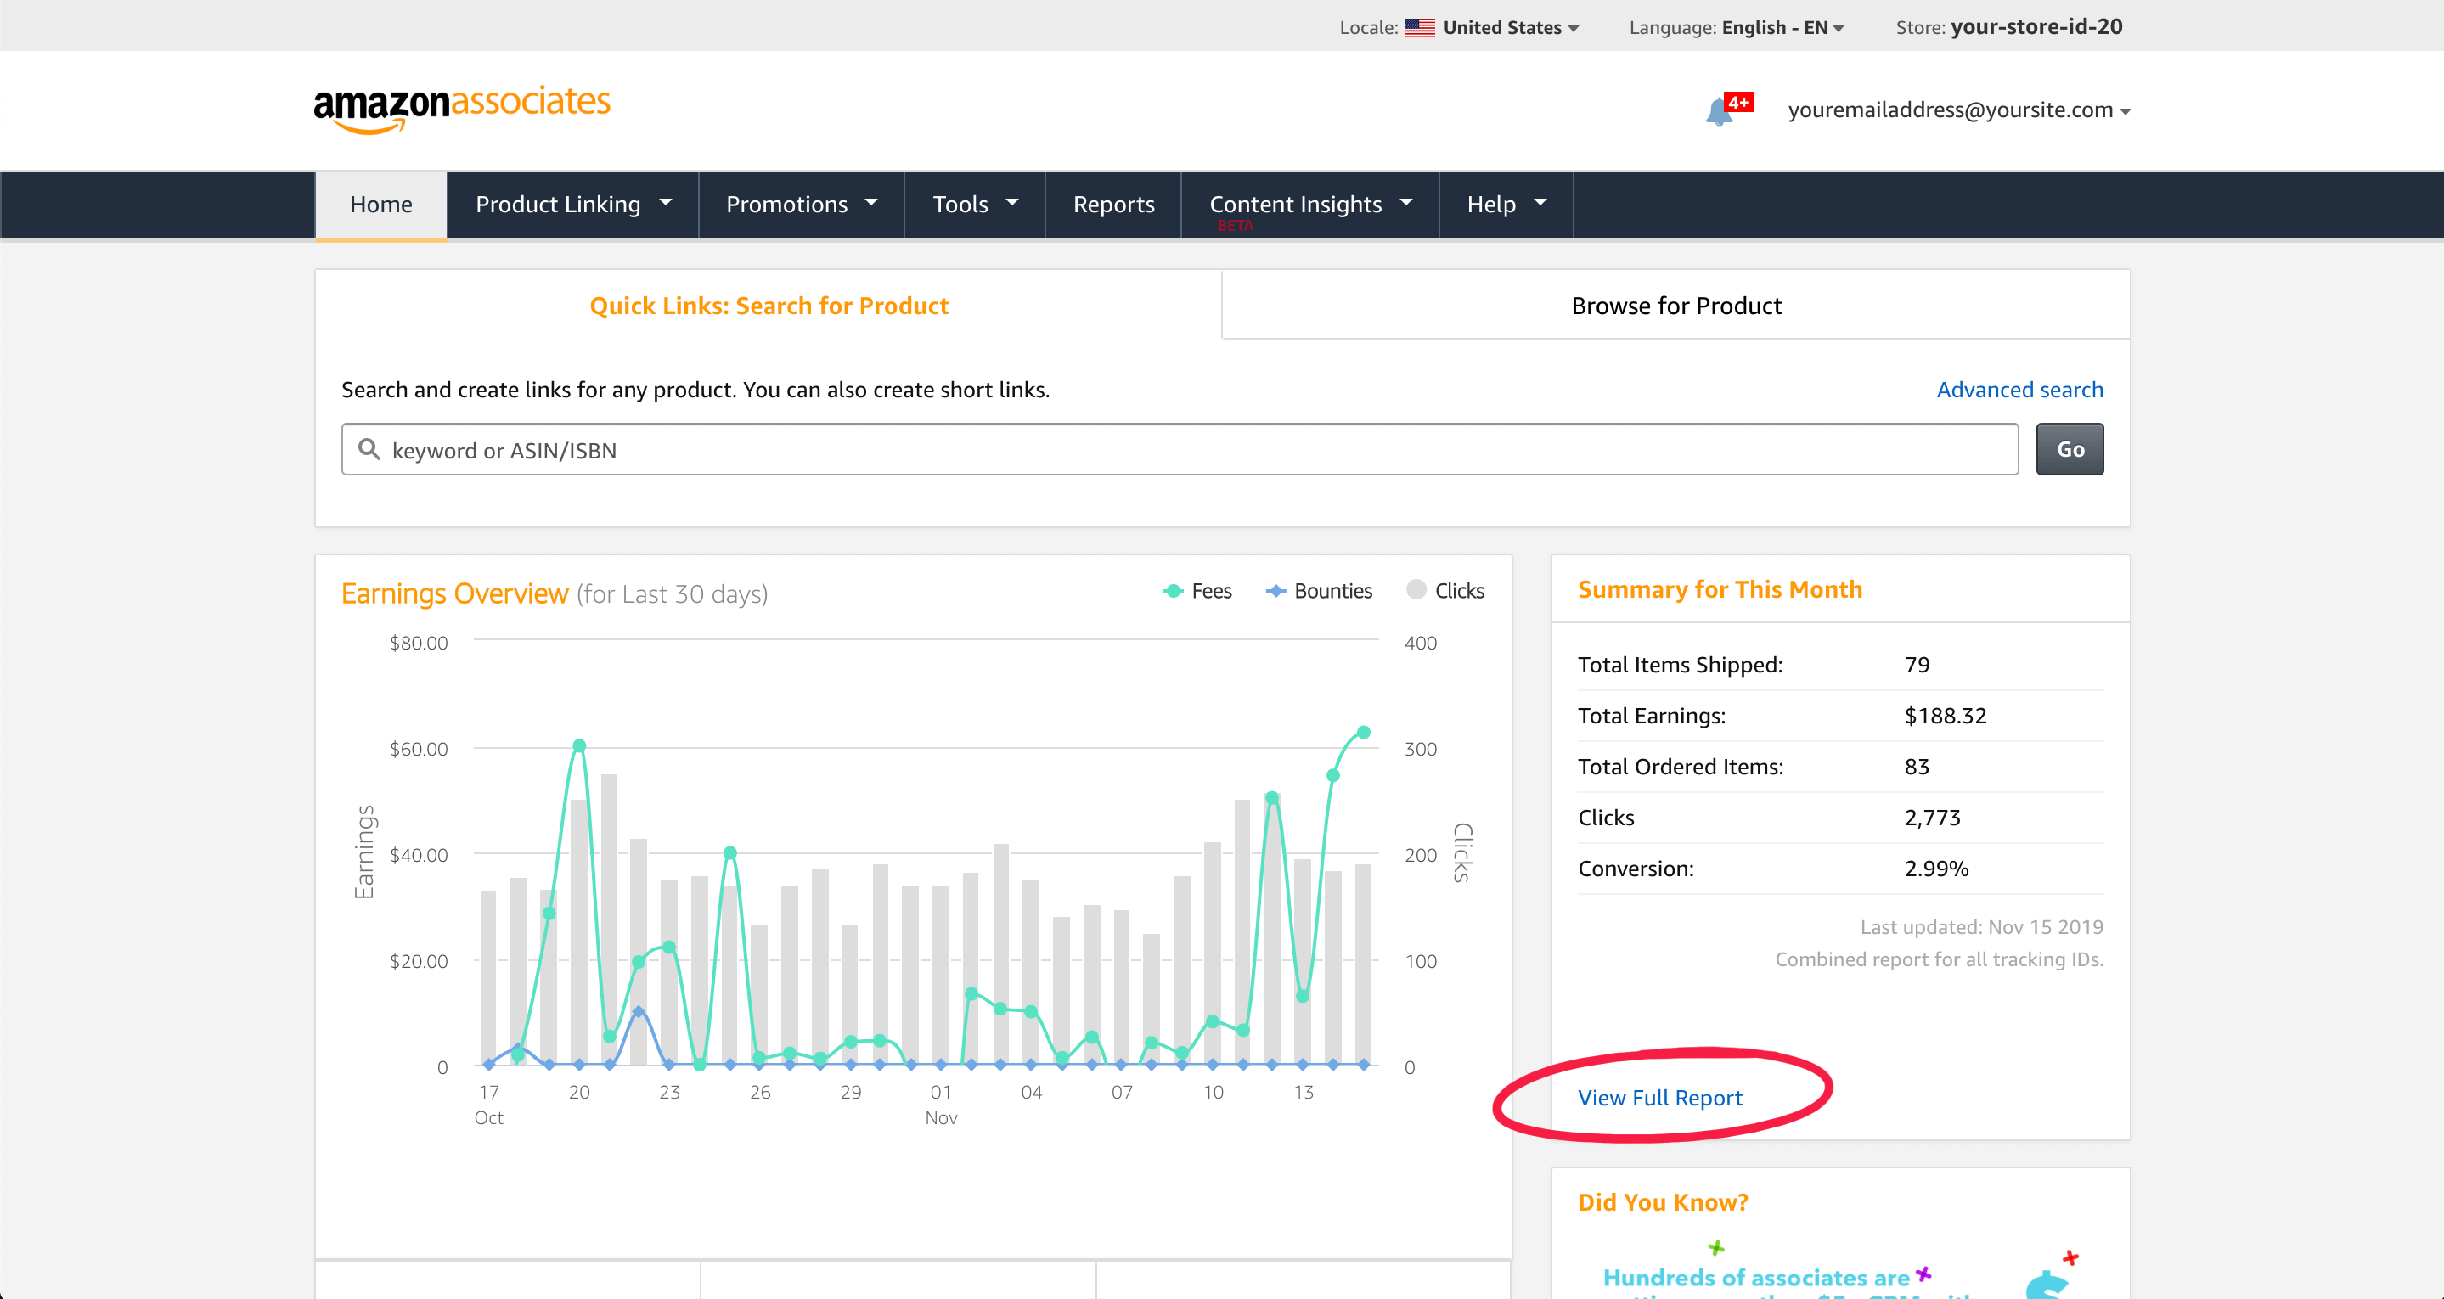
Task: Open the Reports menu item
Action: point(1114,204)
